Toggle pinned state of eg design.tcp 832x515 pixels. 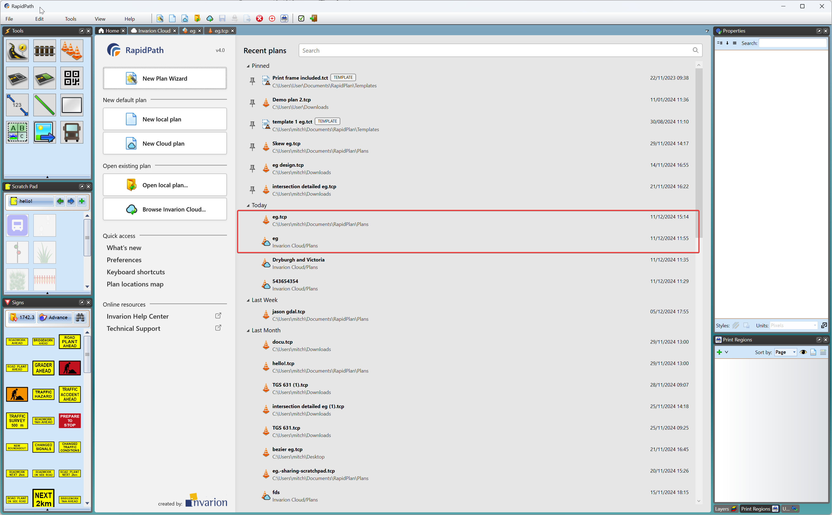click(253, 168)
